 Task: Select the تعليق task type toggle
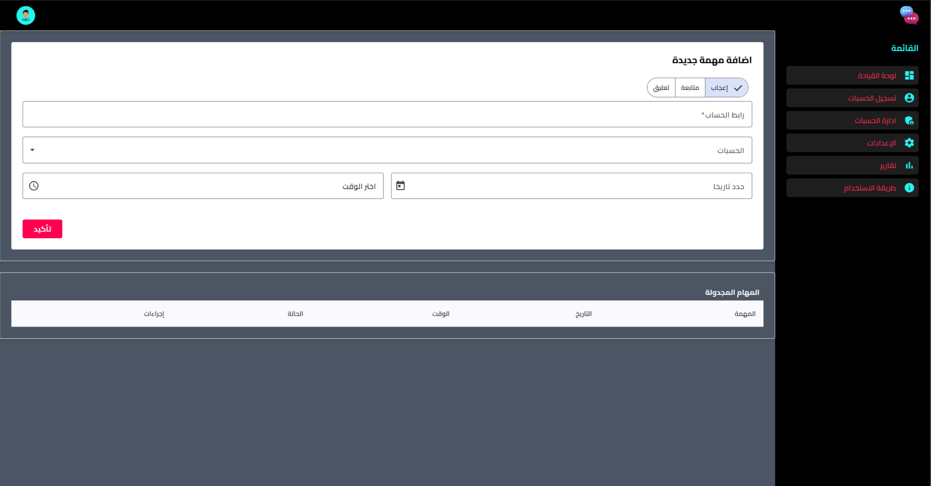(661, 88)
